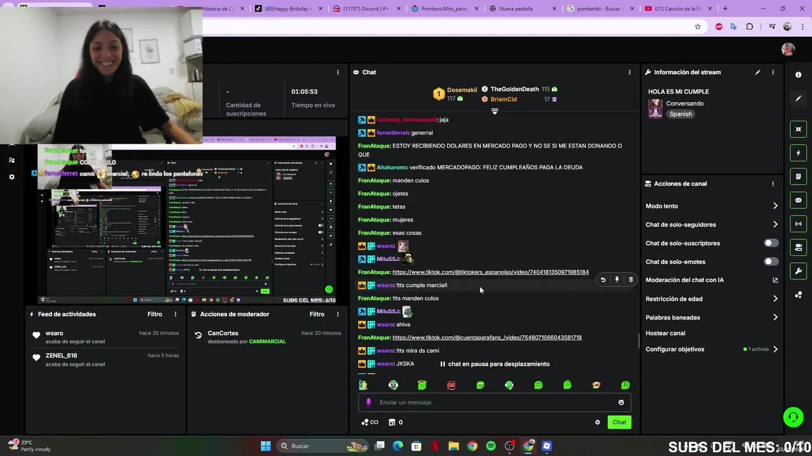
Task: Open chat settings gear icon
Action: (597, 422)
